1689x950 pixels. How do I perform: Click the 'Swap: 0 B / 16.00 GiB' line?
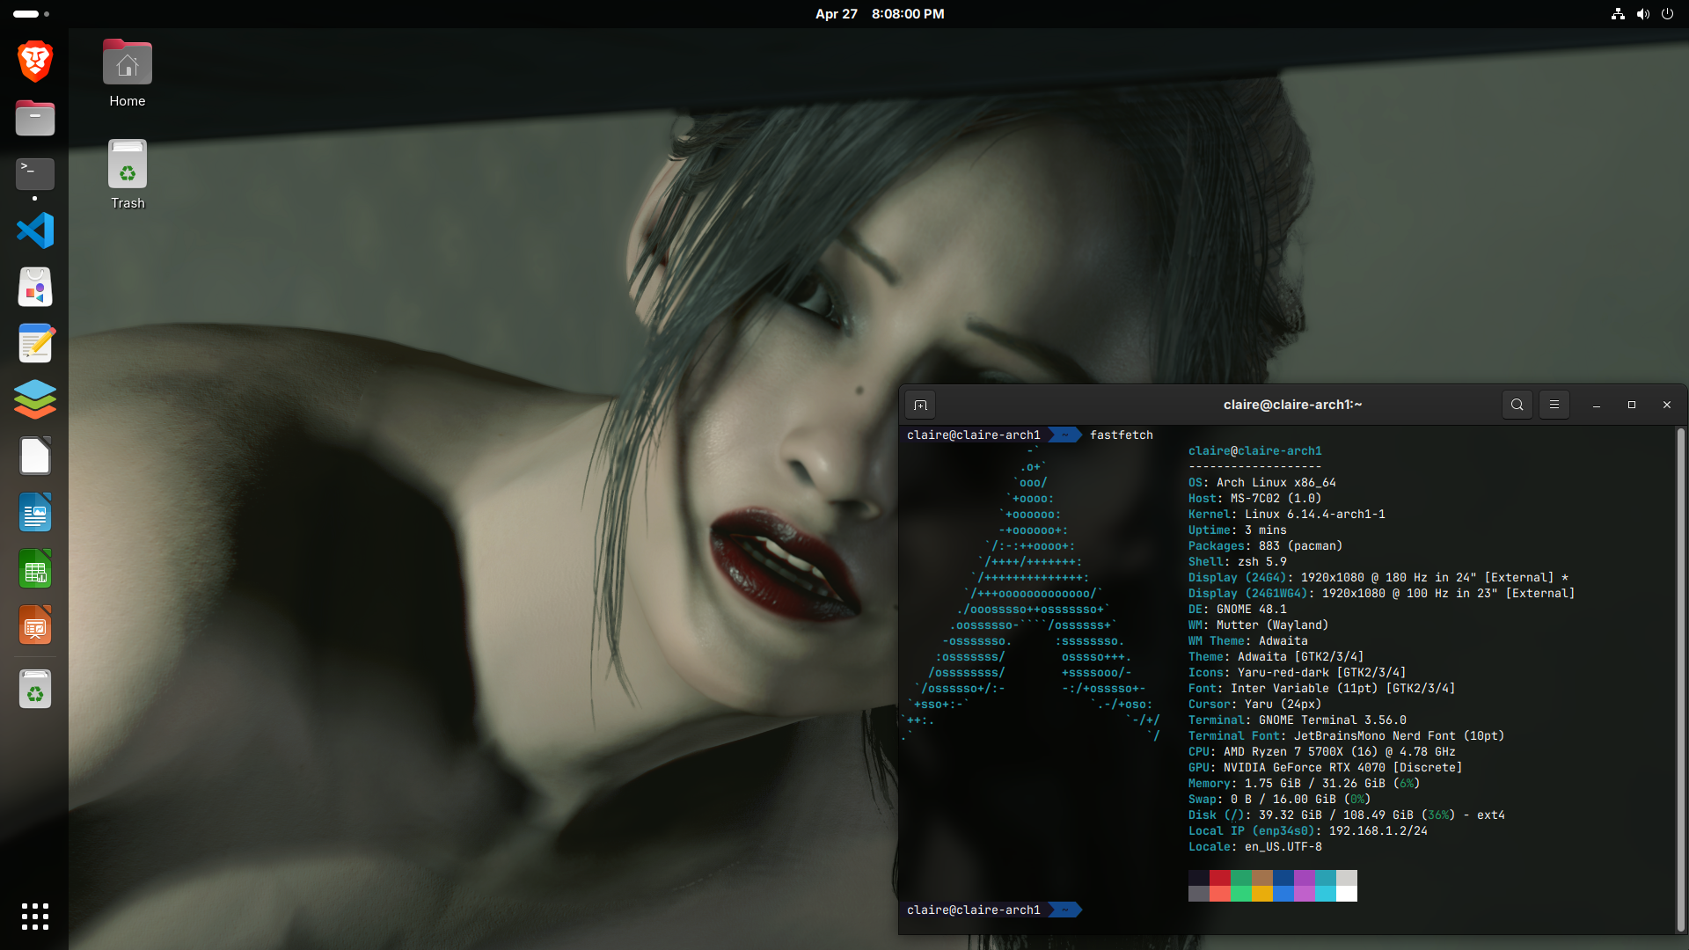tap(1280, 800)
